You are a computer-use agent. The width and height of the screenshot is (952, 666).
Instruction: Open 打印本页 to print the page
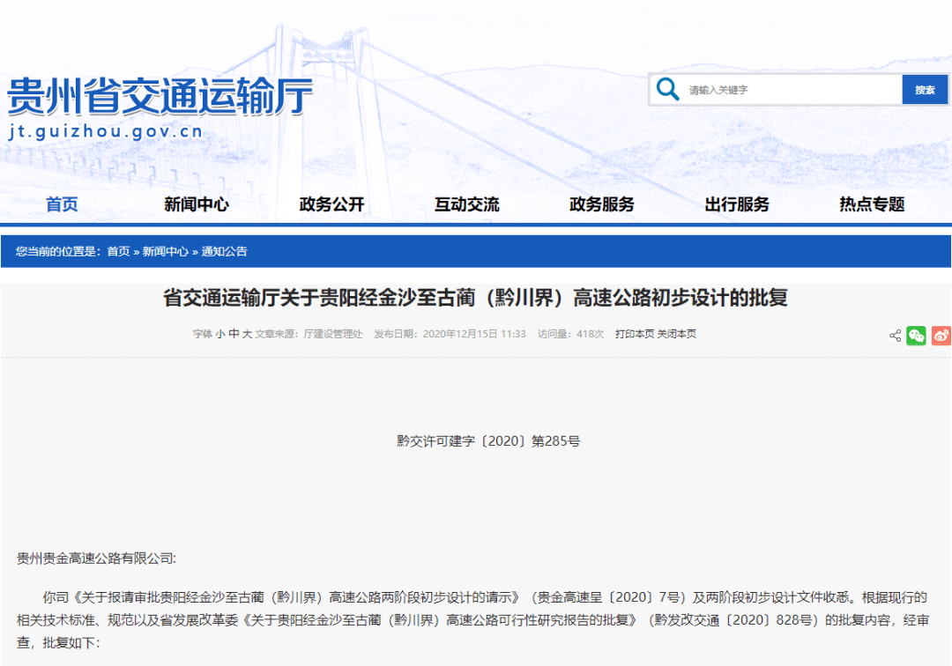tap(633, 335)
